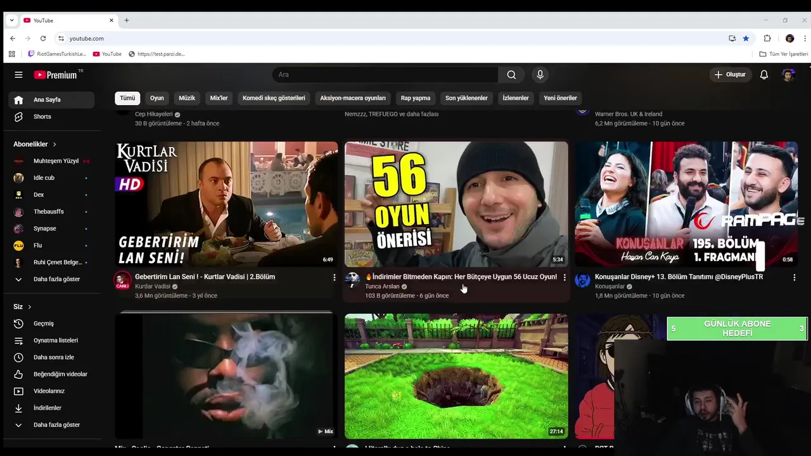Screen dimensions: 811x456
Task: Expand Siz section Daha fazla göster
Action: (x=51, y=425)
